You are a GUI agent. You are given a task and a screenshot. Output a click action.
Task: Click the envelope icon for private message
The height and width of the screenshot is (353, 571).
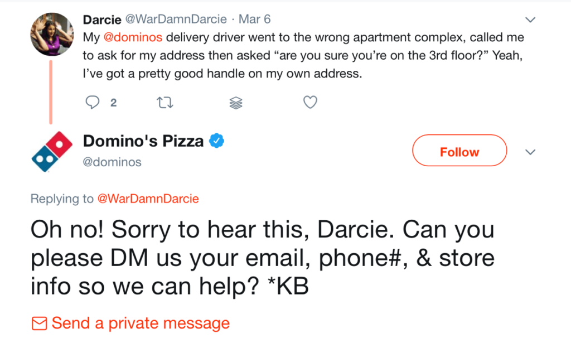[x=39, y=323]
